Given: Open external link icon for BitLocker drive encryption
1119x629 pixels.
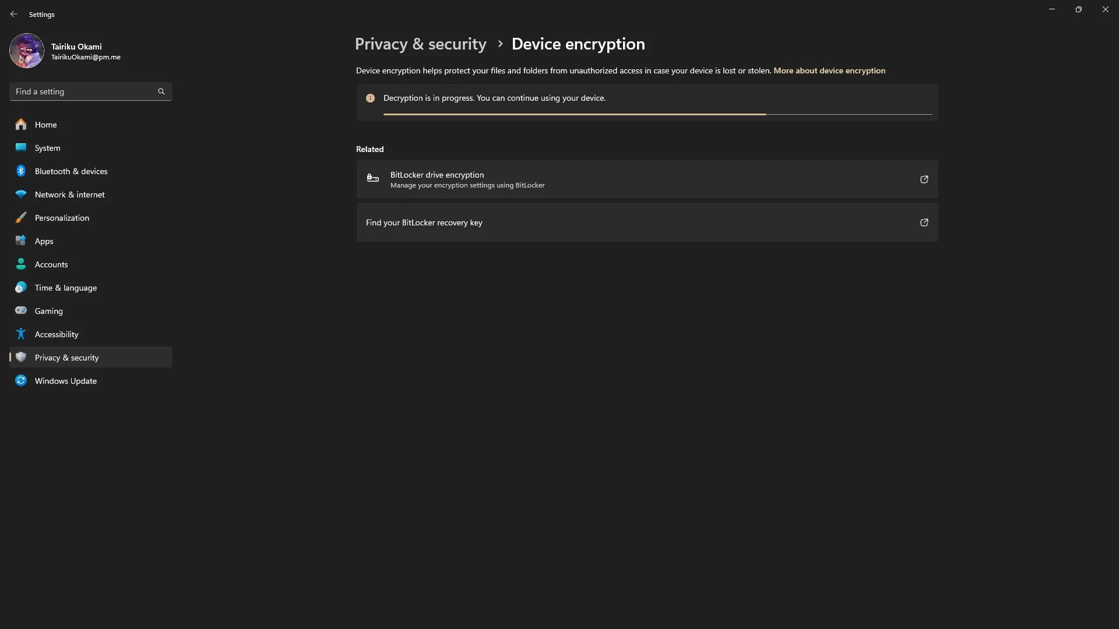Looking at the screenshot, I should (x=924, y=179).
